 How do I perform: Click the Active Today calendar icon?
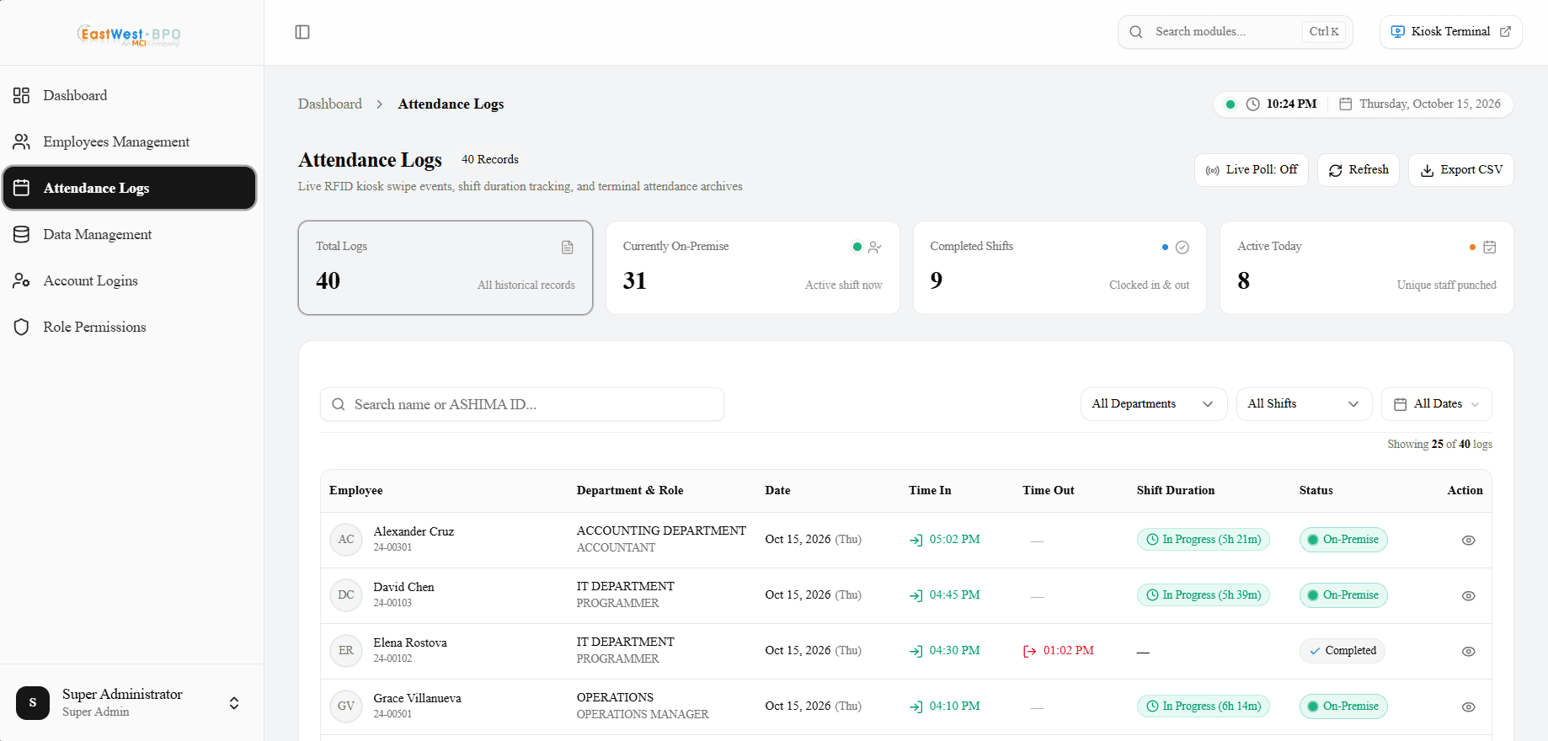point(1490,248)
